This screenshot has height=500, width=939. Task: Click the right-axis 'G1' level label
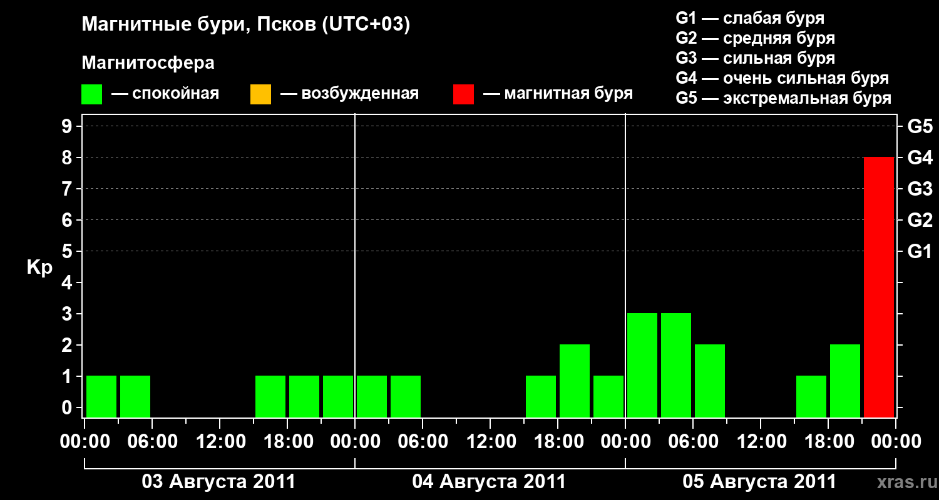point(920,252)
